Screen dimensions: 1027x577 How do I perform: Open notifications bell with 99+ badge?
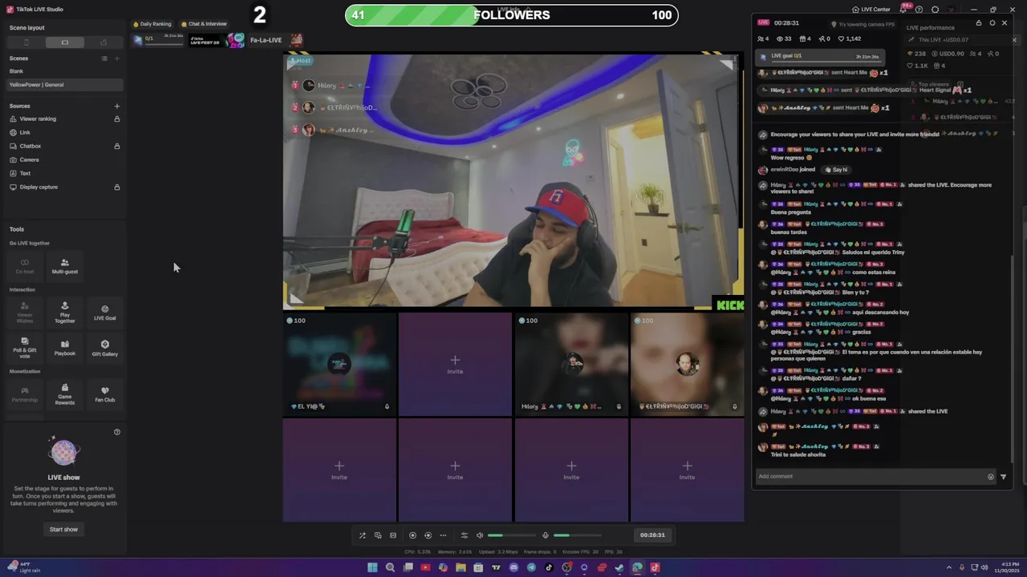(x=904, y=9)
